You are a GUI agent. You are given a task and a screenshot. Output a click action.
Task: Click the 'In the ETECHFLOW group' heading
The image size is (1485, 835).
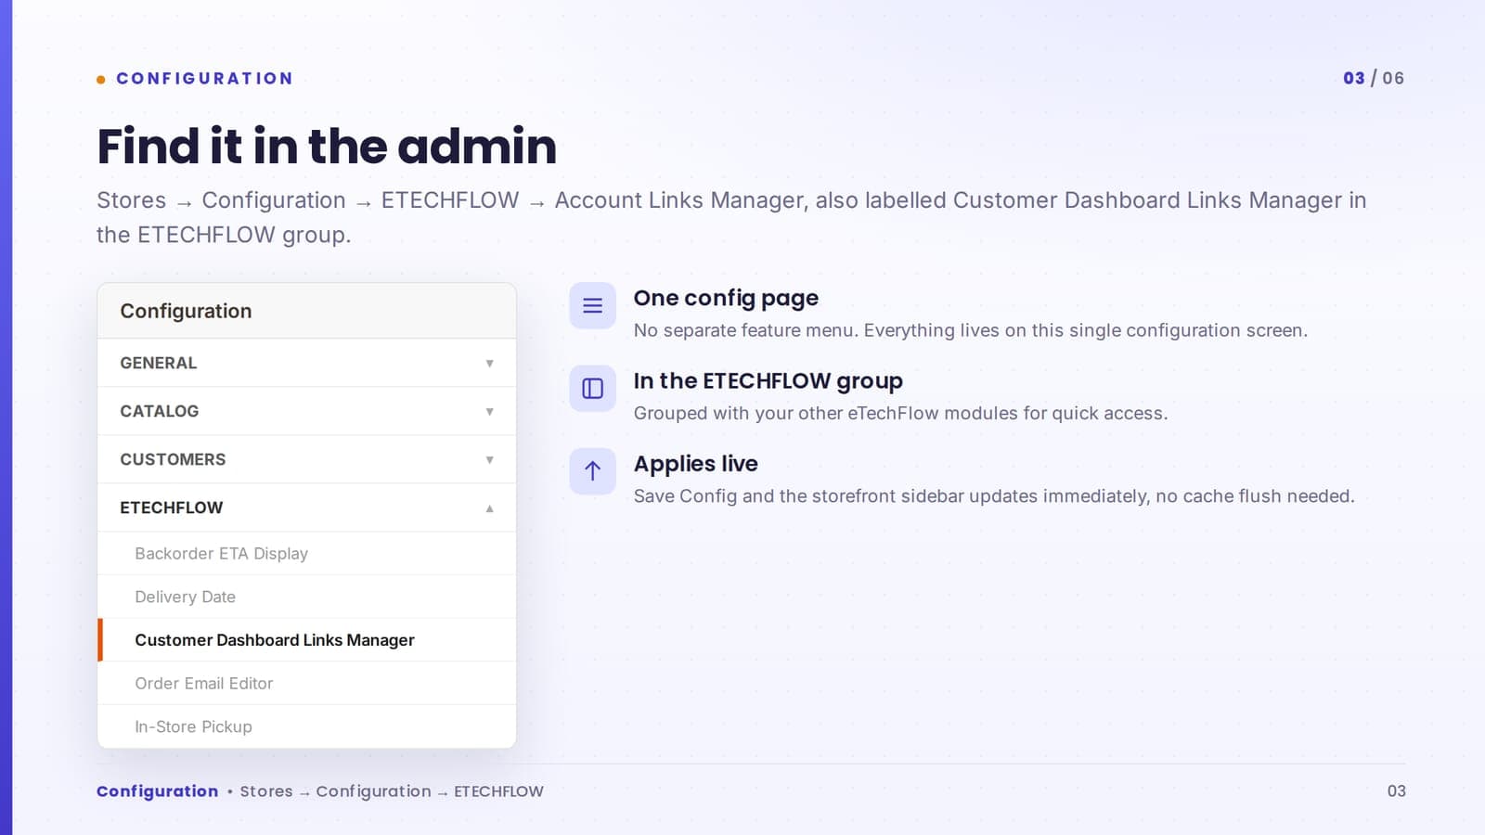pos(768,381)
